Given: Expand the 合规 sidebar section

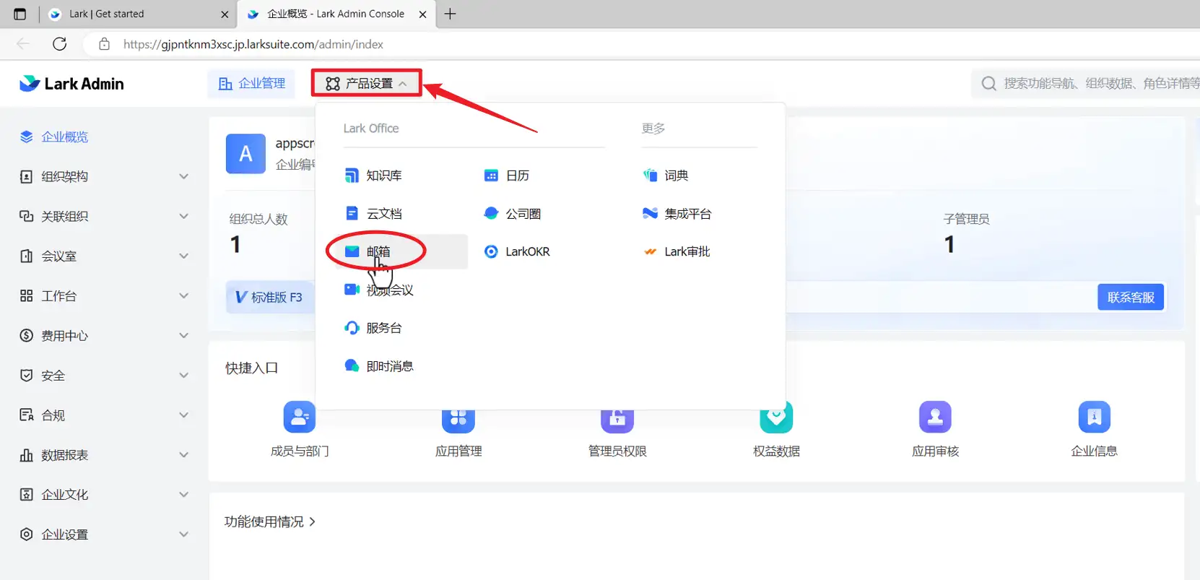Looking at the screenshot, I should 184,415.
